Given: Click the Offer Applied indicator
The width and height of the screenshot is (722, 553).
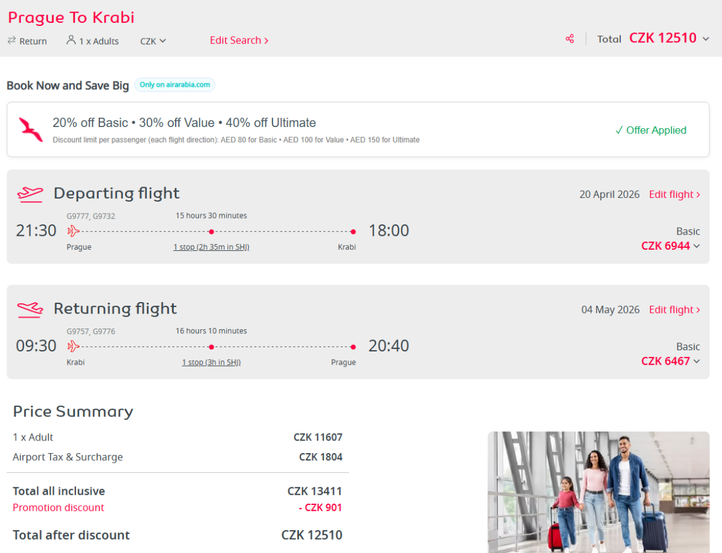Looking at the screenshot, I should point(650,130).
